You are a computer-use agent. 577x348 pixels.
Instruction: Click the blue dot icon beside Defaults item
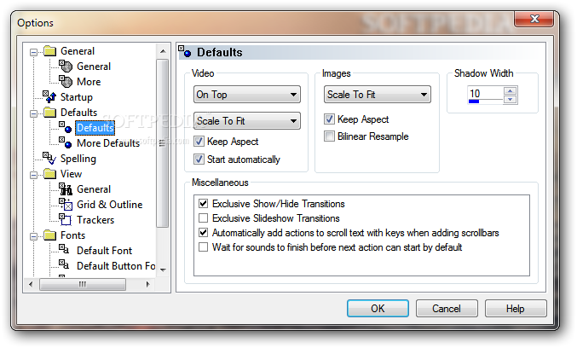point(66,127)
